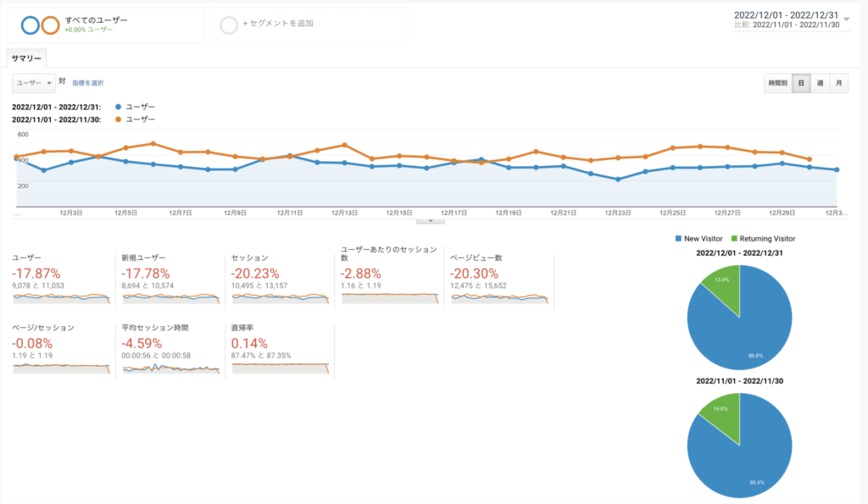Viewport: 868px width, 504px height.
Task: Click the 12,475 と 15,652 pageviews comparison value
Action: tap(478, 286)
